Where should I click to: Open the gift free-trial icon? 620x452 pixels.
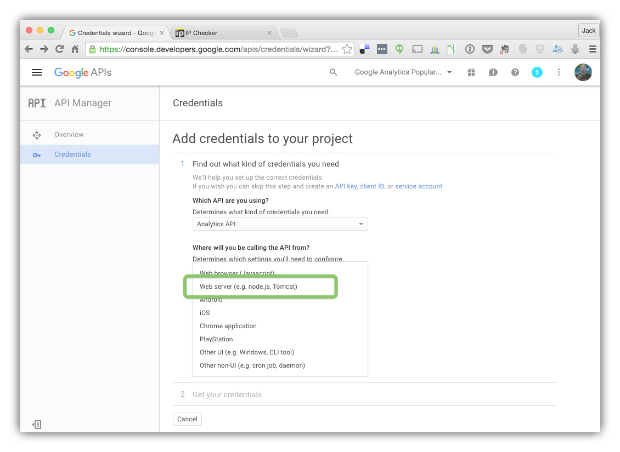click(471, 72)
